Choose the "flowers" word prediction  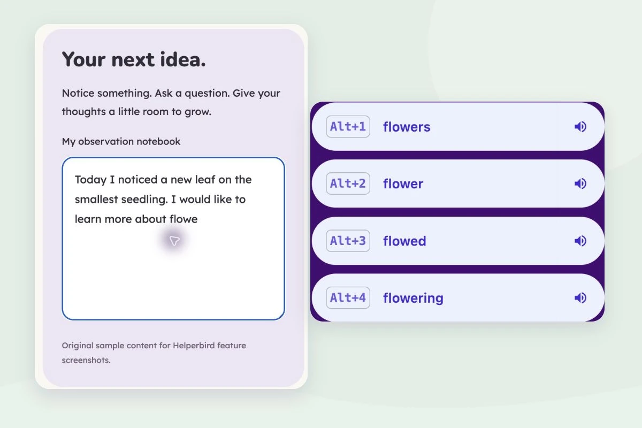pyautogui.click(x=457, y=127)
